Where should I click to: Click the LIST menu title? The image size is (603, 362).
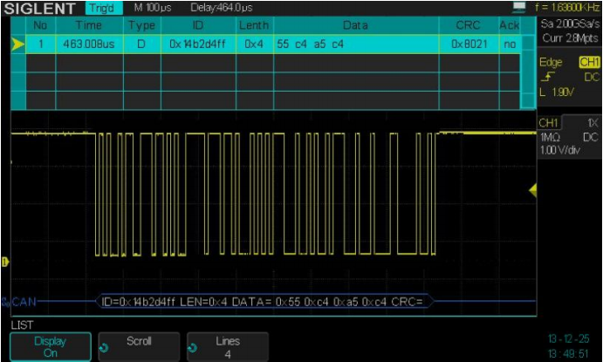click(x=22, y=325)
